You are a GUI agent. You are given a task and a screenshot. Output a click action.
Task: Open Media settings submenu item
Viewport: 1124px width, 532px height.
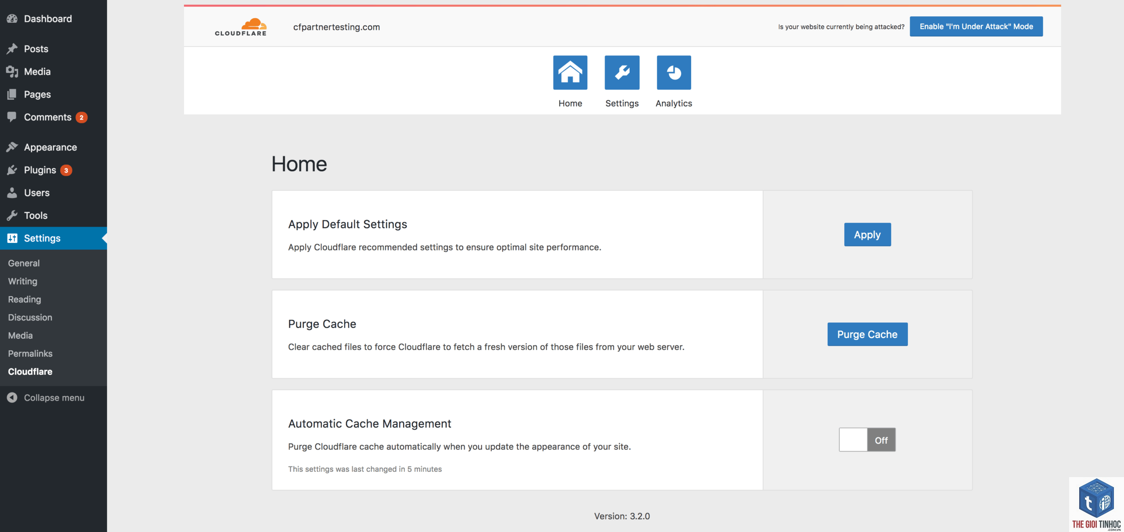click(x=20, y=335)
